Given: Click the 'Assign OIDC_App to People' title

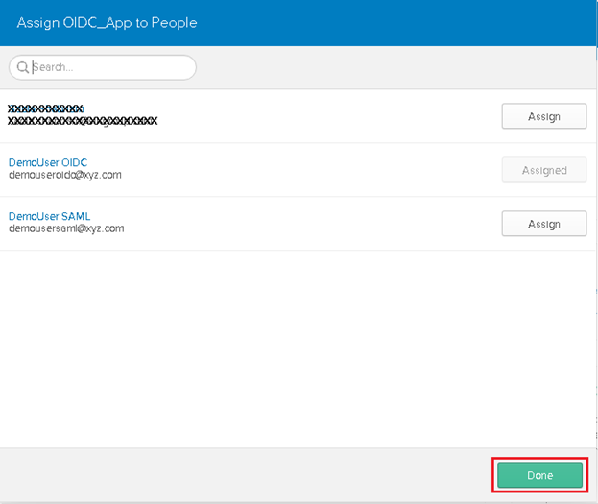Looking at the screenshot, I should click(106, 22).
